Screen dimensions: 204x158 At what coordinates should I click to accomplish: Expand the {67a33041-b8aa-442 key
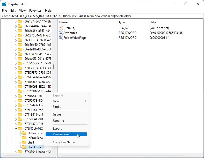click(16, 152)
